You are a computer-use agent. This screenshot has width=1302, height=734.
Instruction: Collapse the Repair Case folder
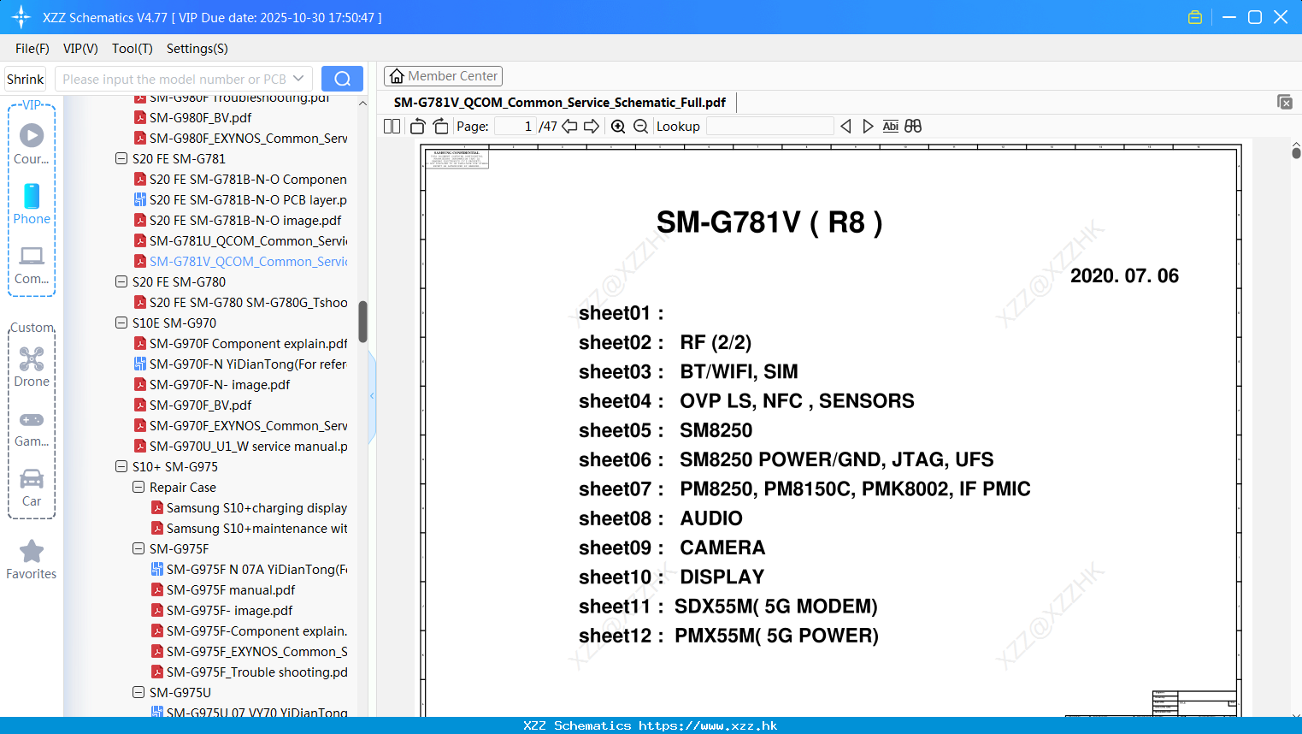138,487
